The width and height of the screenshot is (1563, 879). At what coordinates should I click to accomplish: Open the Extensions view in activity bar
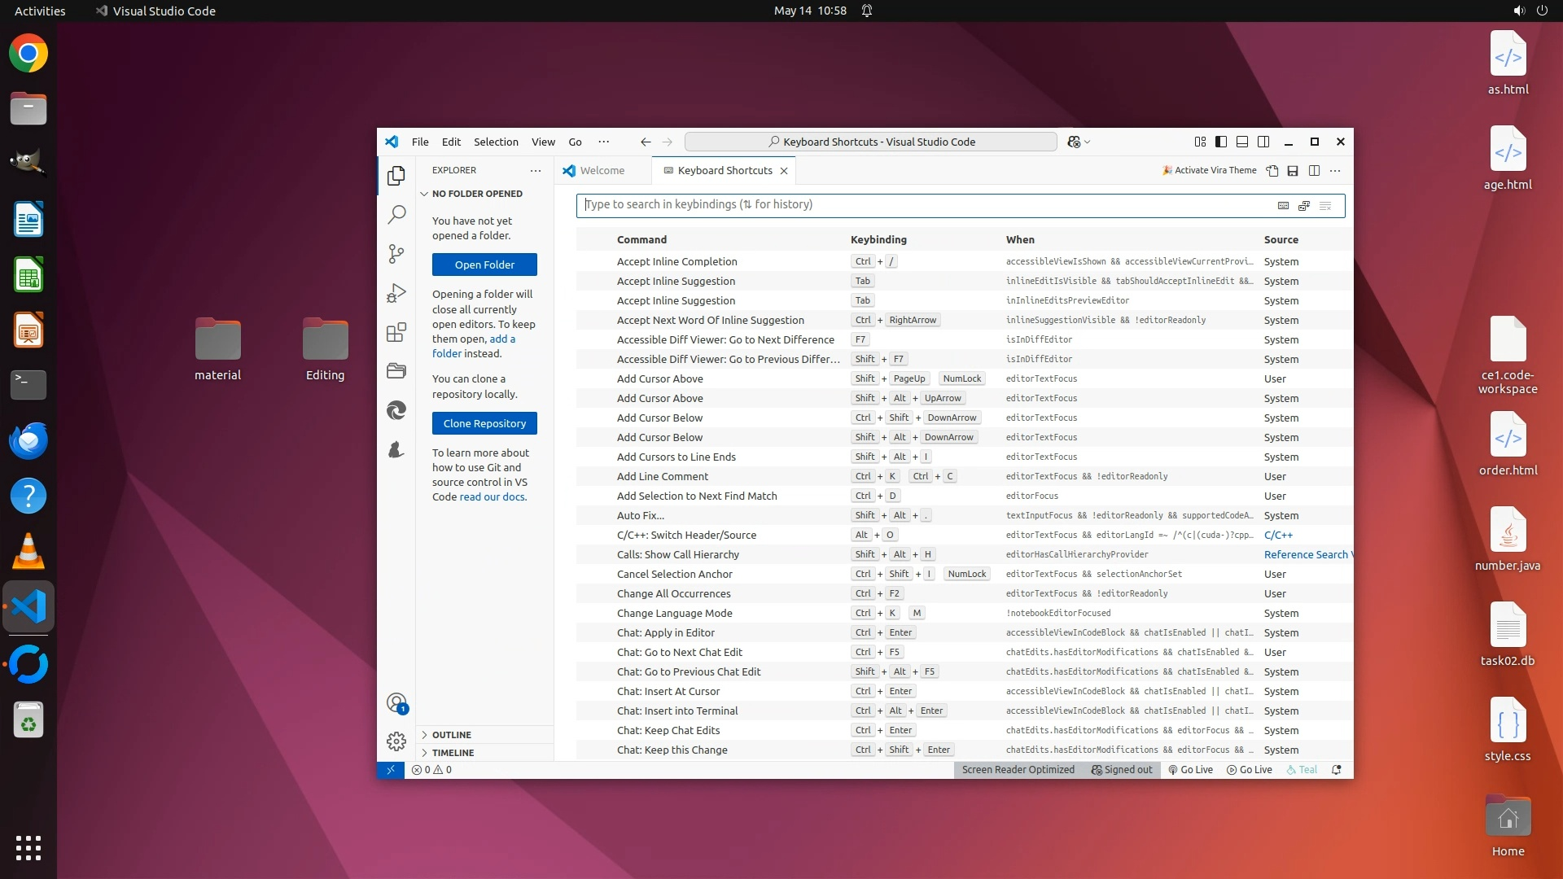pyautogui.click(x=396, y=332)
